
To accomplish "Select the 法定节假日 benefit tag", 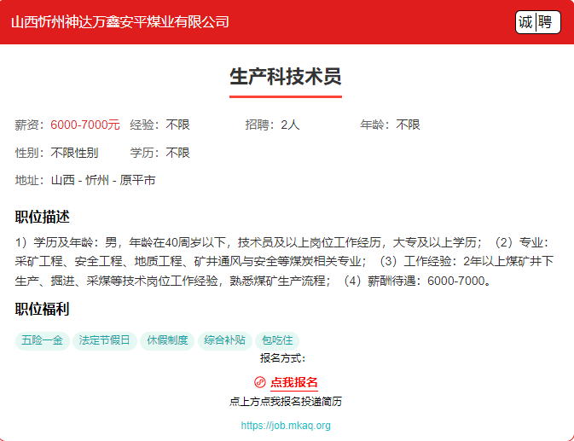I will 105,340.
